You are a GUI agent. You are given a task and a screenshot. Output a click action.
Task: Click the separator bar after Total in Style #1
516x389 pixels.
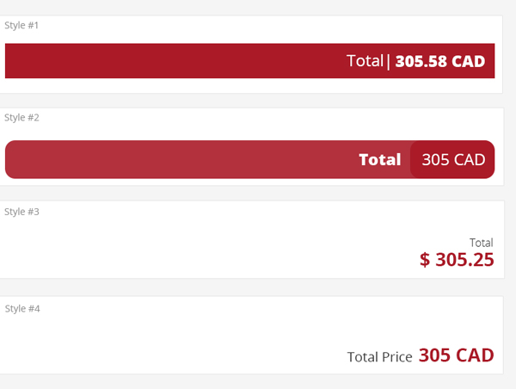click(389, 62)
